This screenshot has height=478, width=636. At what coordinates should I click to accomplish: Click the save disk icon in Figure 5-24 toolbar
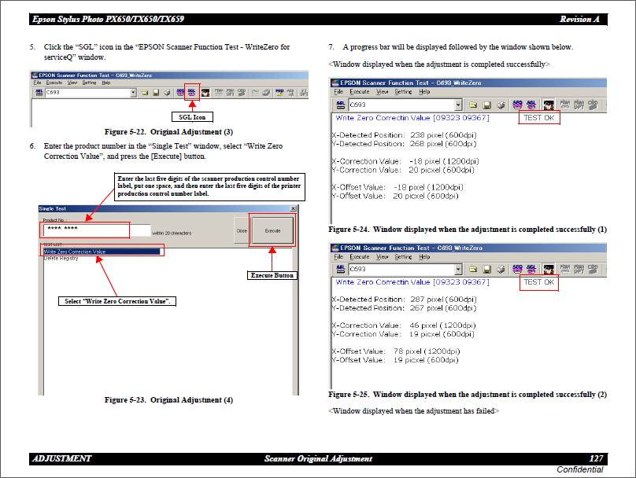(x=486, y=104)
